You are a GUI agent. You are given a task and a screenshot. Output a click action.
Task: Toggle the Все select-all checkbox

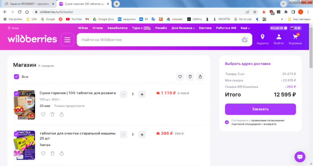[x=16, y=77]
